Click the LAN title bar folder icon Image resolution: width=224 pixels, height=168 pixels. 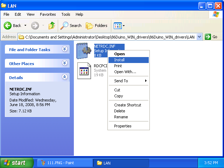(x=3, y=6)
